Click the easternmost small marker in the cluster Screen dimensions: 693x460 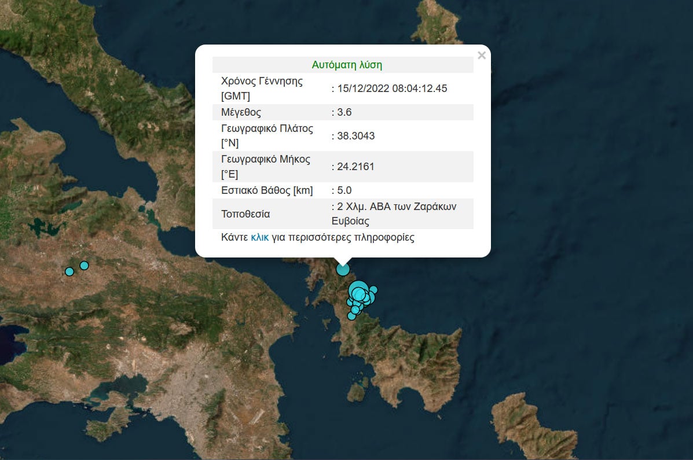[x=373, y=290]
